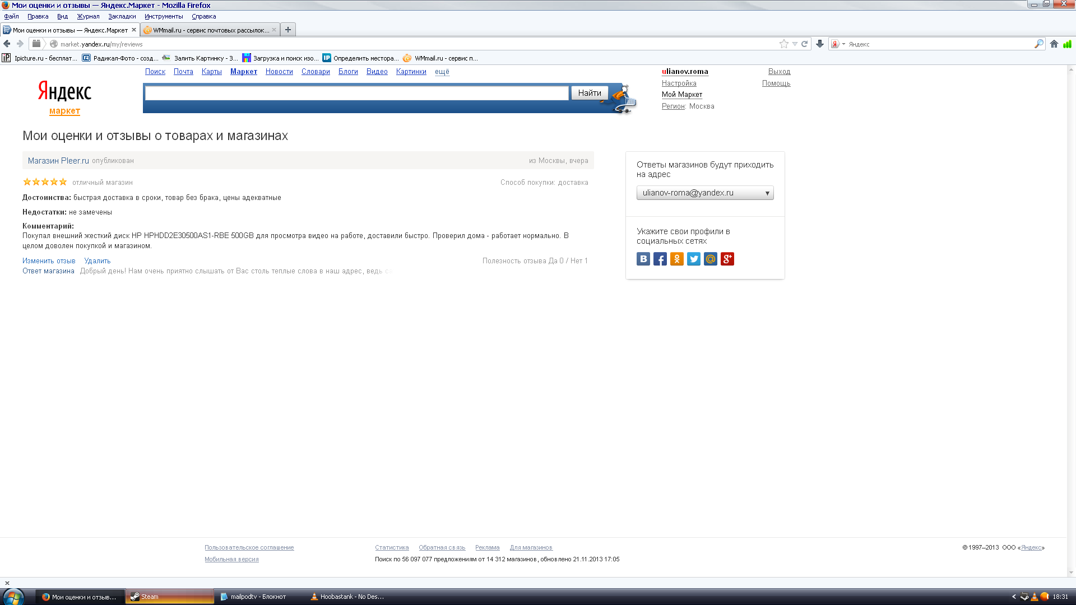Open the Журнал menu
The image size is (1076, 605).
click(x=88, y=16)
